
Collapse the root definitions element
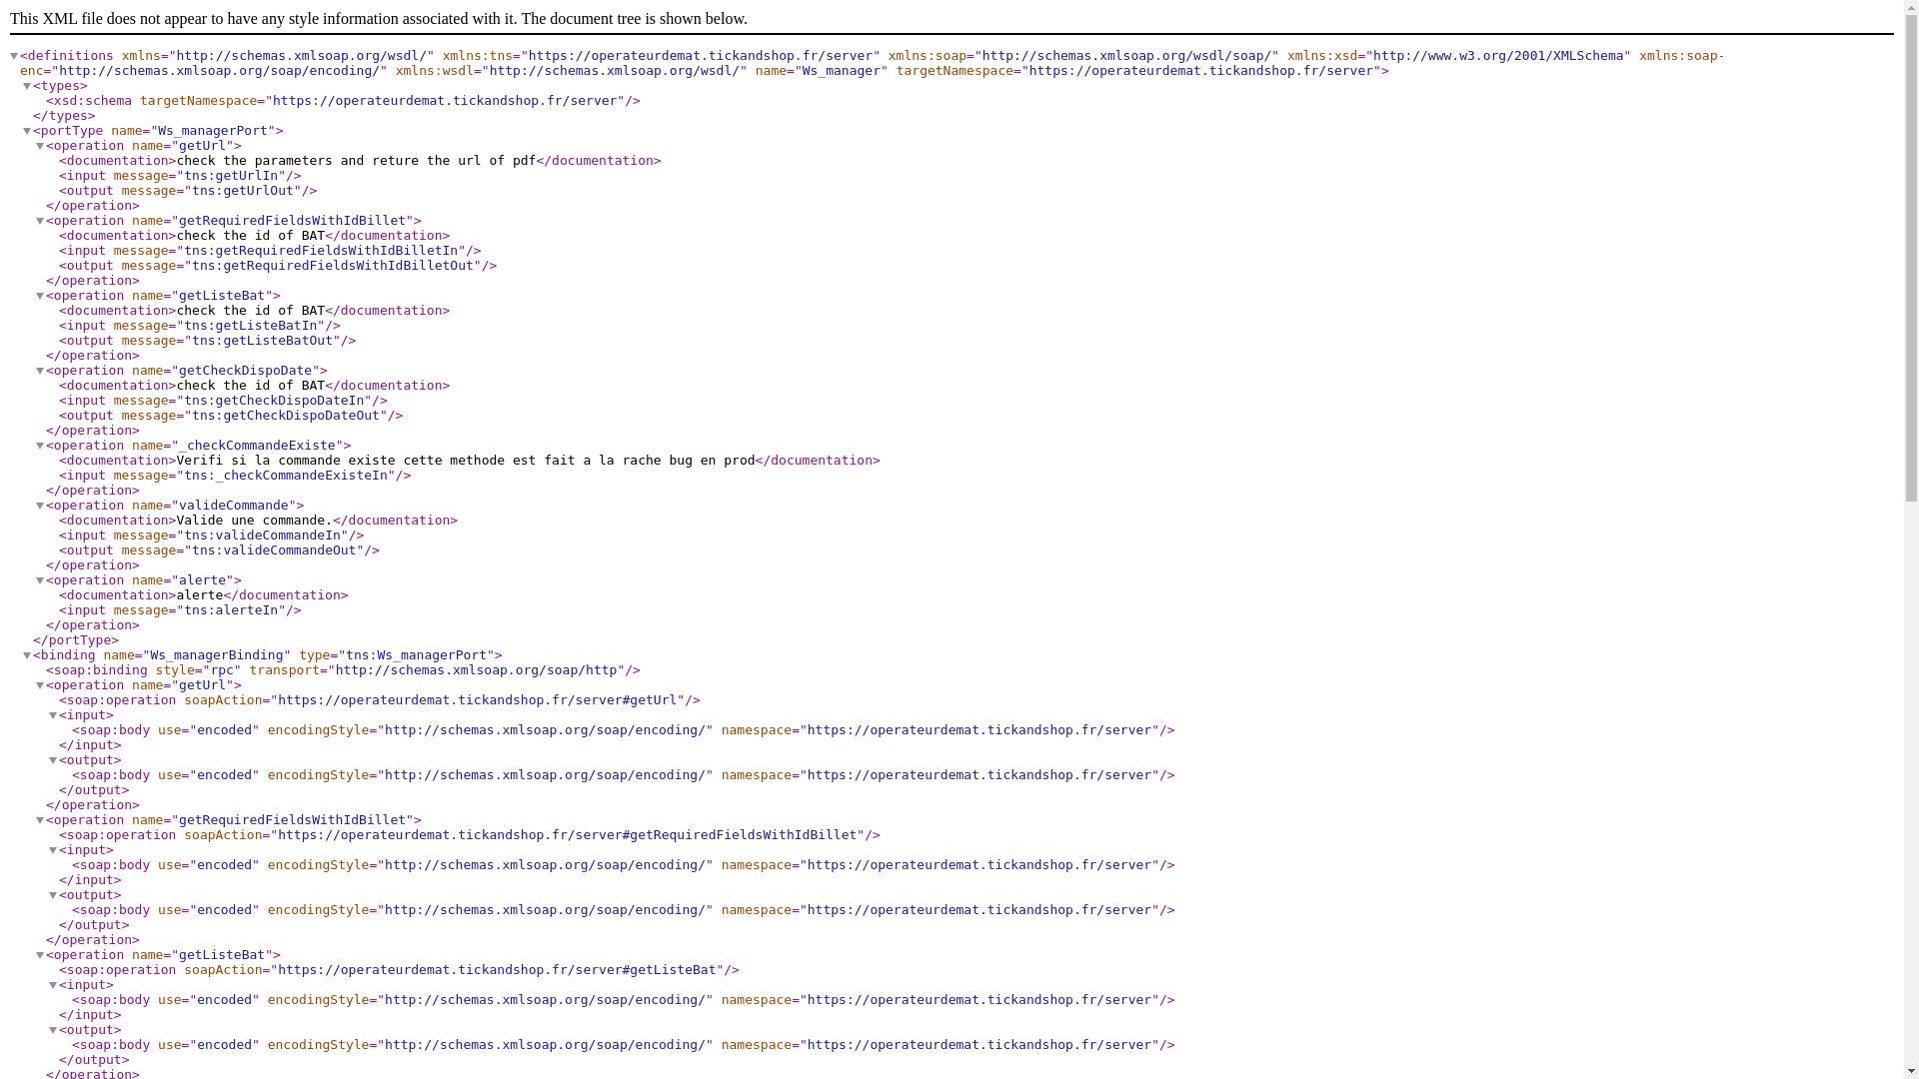click(x=14, y=56)
